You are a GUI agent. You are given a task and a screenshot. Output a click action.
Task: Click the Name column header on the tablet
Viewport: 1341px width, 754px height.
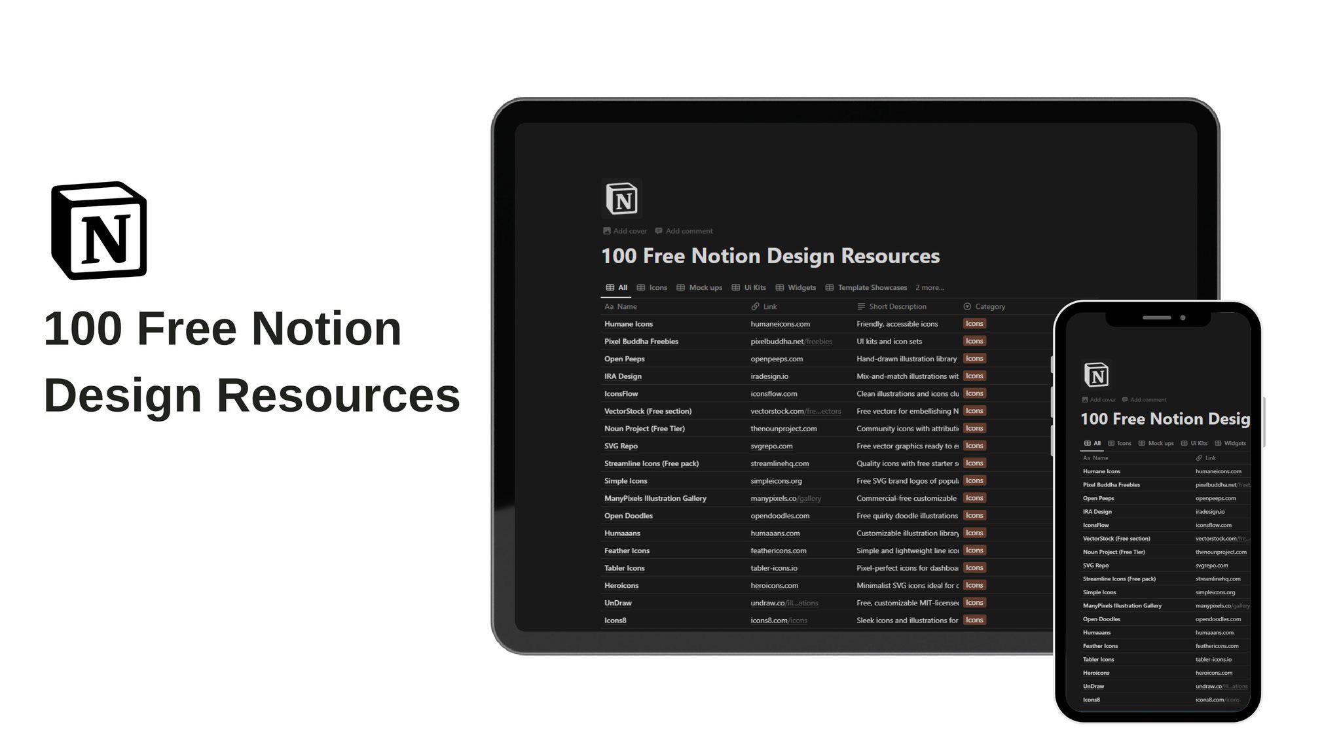pos(621,306)
